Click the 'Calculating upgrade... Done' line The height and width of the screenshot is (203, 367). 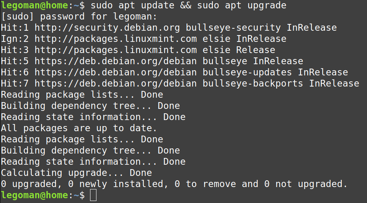click(x=76, y=173)
